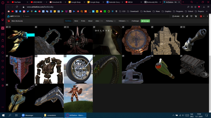This screenshot has width=211, height=118.
Task: Open the stone pyramid temple thumbnail
Action: (165, 40)
